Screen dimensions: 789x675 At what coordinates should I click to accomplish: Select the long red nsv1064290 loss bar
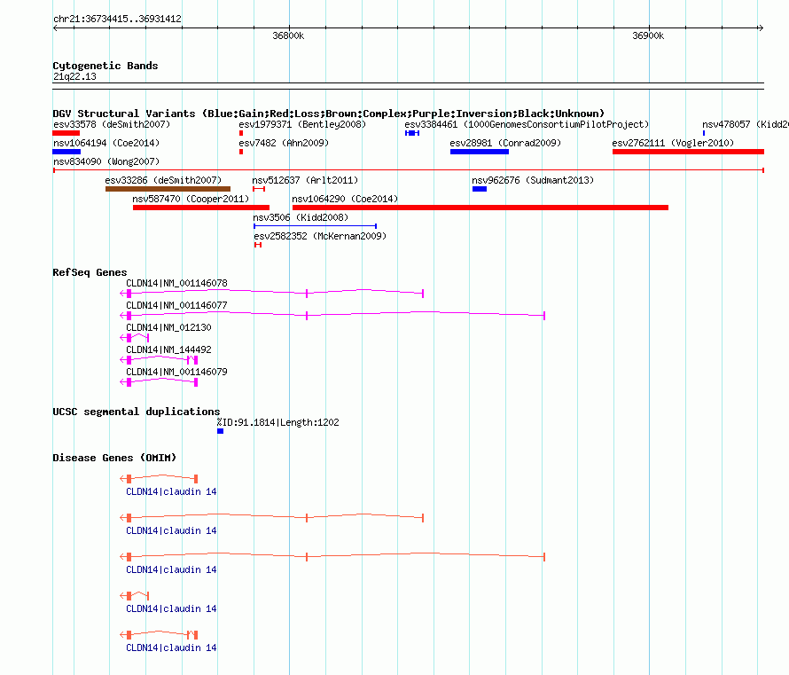(480, 208)
